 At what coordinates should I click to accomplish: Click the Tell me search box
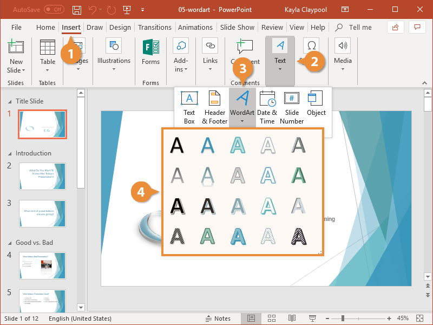(360, 27)
